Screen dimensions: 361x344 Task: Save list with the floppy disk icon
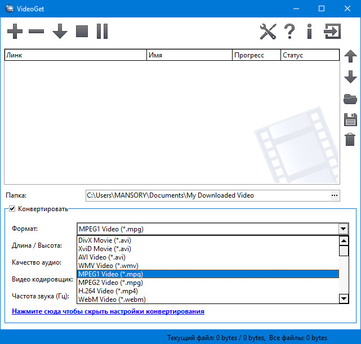click(x=350, y=119)
